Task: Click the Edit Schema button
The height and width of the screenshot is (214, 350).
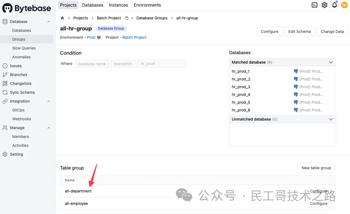Action: (299, 32)
